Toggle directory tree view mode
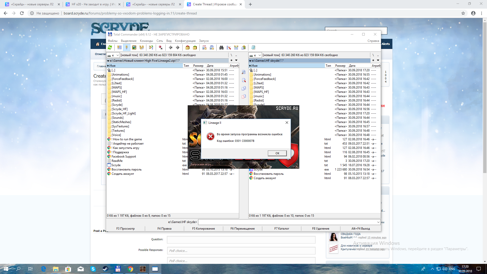This screenshot has height=274, width=487. [x=142, y=47]
